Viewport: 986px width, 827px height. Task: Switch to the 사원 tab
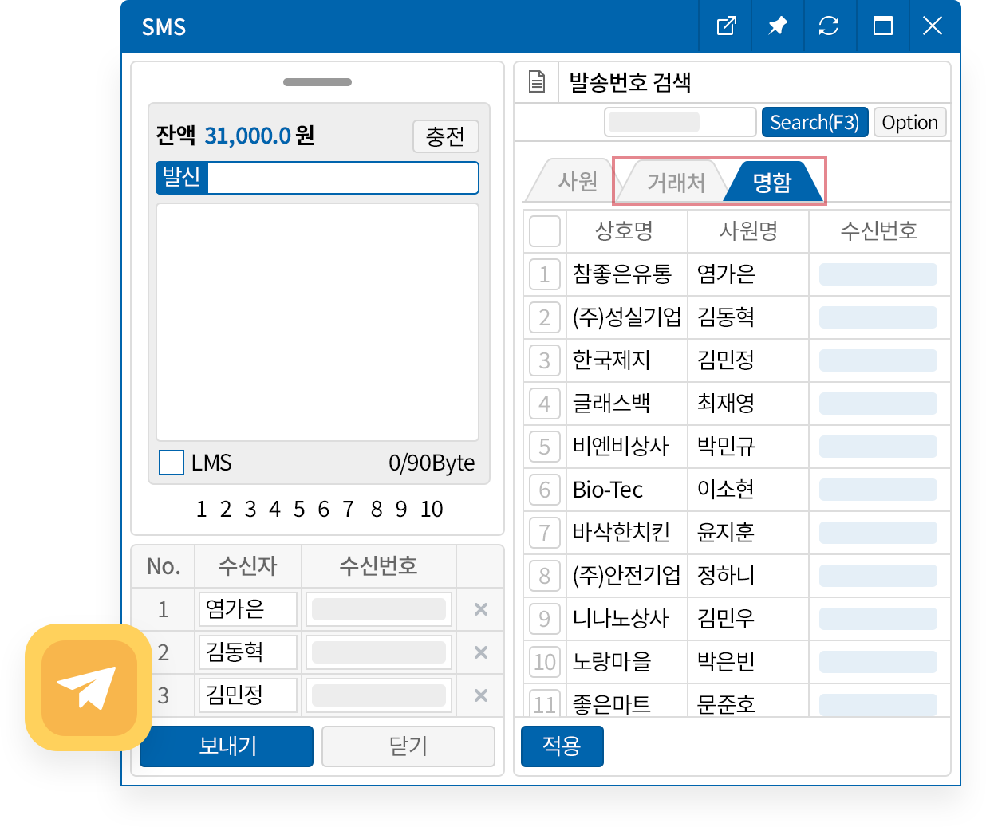pyautogui.click(x=577, y=182)
